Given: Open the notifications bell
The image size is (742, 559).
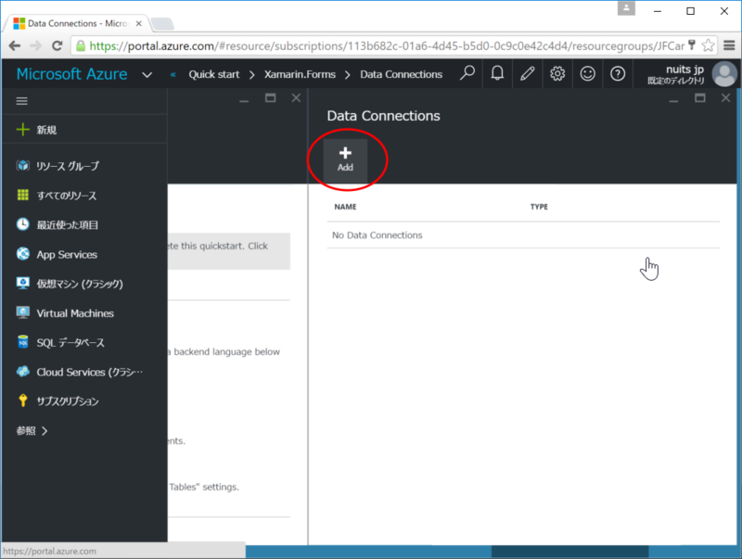Looking at the screenshot, I should (x=497, y=74).
